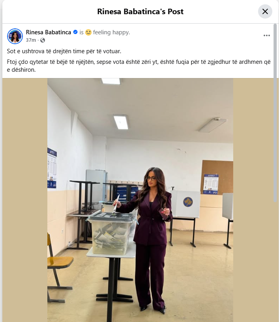Click the dialog title 'Rinesa Babatinca's Post'
The width and height of the screenshot is (279, 322).
140,11
